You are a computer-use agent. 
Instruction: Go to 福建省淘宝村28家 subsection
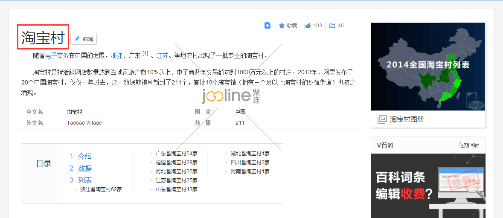point(177,163)
